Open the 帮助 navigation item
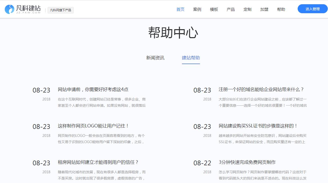 (281, 9)
